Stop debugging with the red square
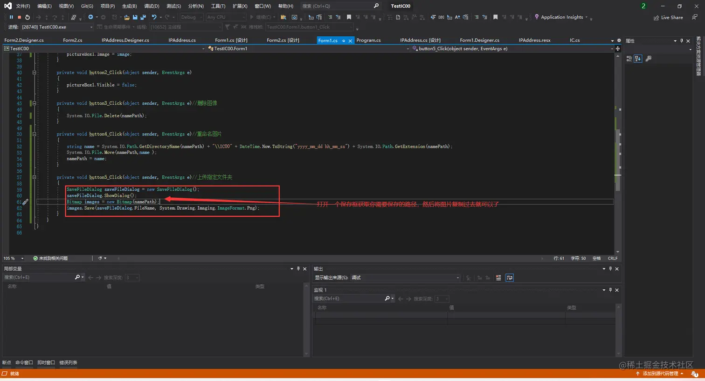Image resolution: width=705 pixels, height=381 pixels. click(19, 17)
